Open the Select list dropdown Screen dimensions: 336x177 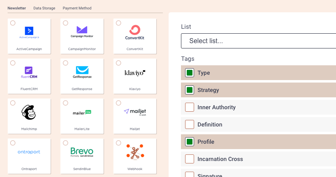(x=258, y=41)
